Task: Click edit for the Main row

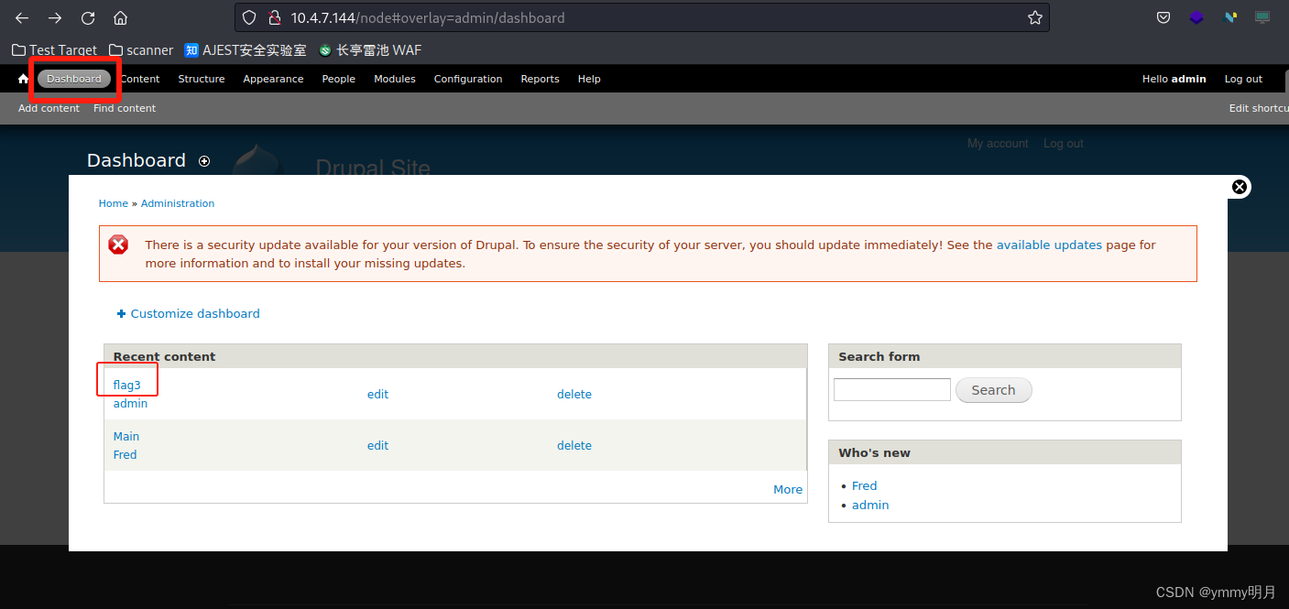Action: (x=377, y=445)
